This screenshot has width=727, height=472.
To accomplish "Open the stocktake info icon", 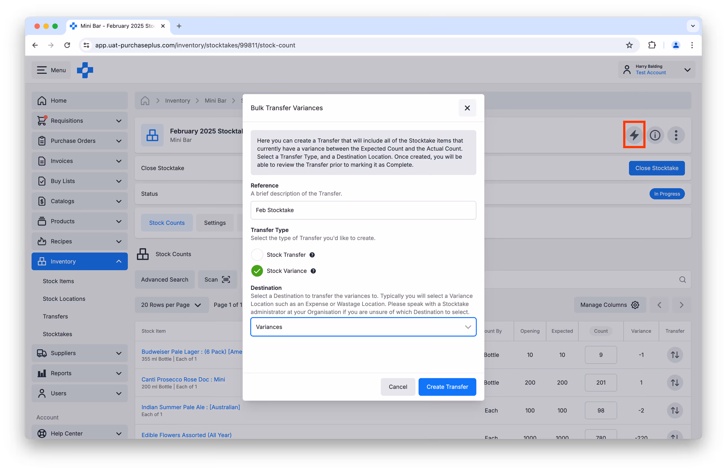I will pos(655,135).
